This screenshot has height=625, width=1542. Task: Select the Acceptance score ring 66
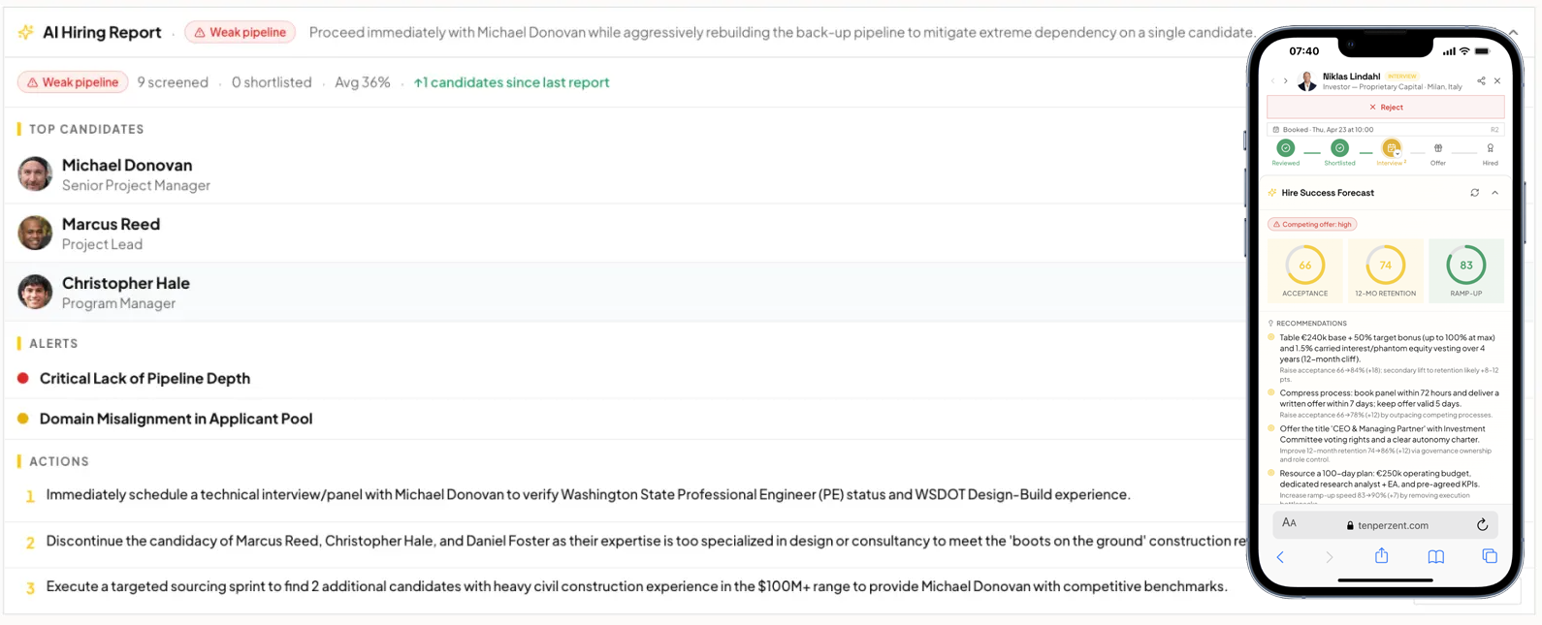tap(1304, 266)
